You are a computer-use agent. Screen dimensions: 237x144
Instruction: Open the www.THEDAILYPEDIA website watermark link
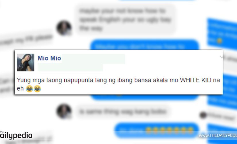(x=218, y=135)
